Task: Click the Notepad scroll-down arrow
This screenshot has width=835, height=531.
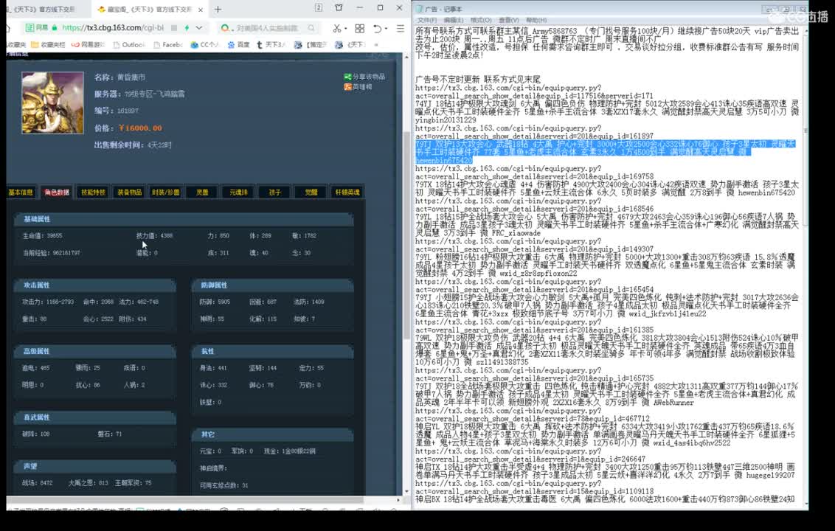Action: [805, 503]
